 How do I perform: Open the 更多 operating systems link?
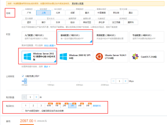46,67
